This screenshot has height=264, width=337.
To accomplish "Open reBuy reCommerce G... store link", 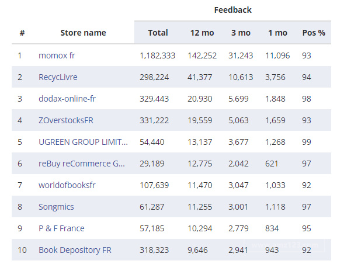I will [81, 164].
